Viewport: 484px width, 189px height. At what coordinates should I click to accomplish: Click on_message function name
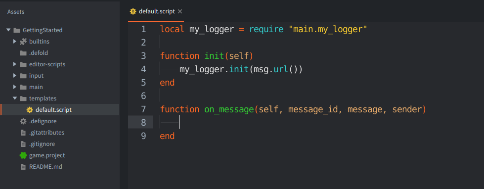point(229,110)
